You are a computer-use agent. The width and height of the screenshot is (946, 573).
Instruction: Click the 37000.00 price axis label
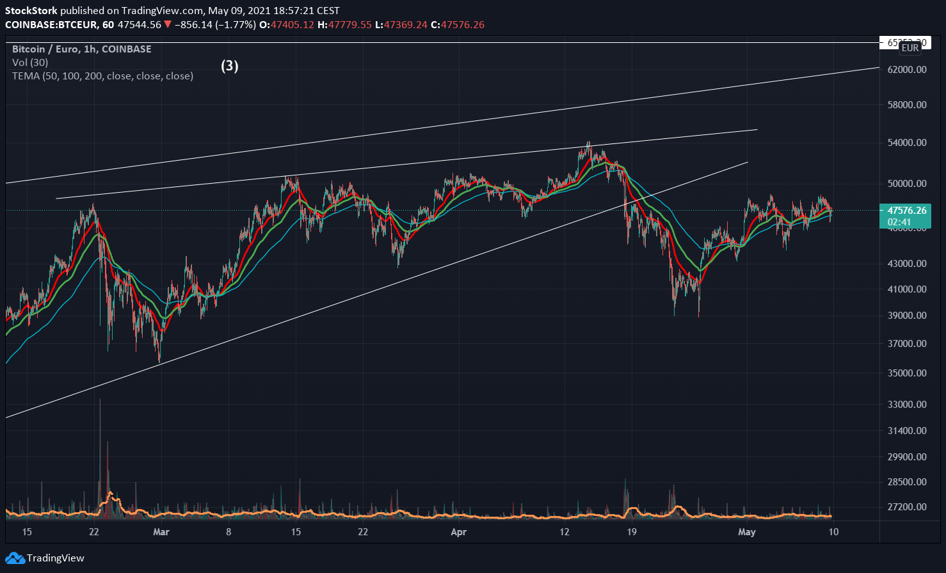click(x=906, y=344)
